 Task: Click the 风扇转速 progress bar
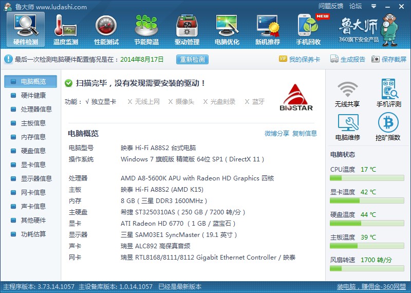[x=367, y=269]
